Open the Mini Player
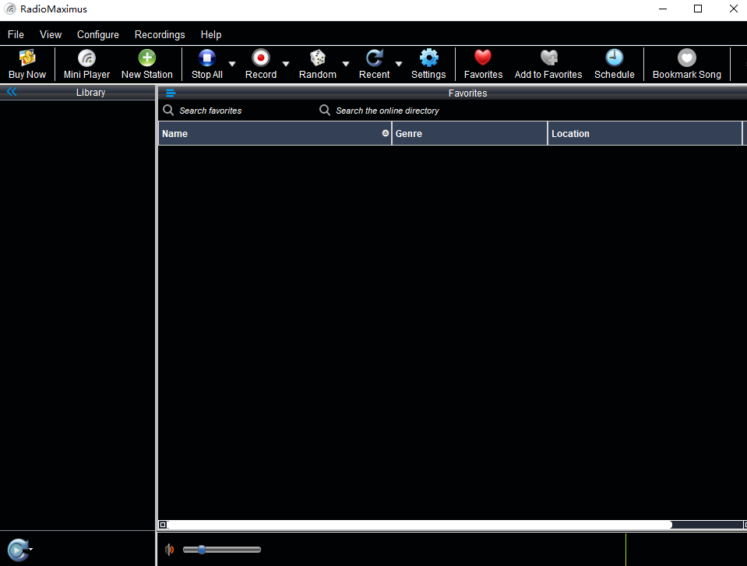Screen dimensions: 747x566 pyautogui.click(x=86, y=63)
